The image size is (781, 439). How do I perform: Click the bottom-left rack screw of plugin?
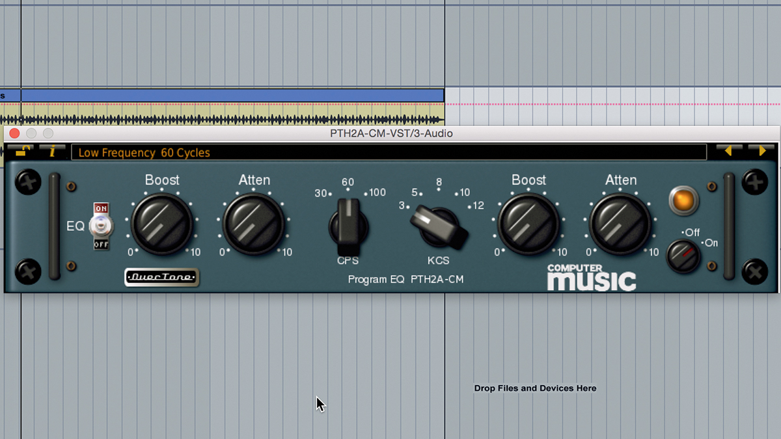[28, 271]
